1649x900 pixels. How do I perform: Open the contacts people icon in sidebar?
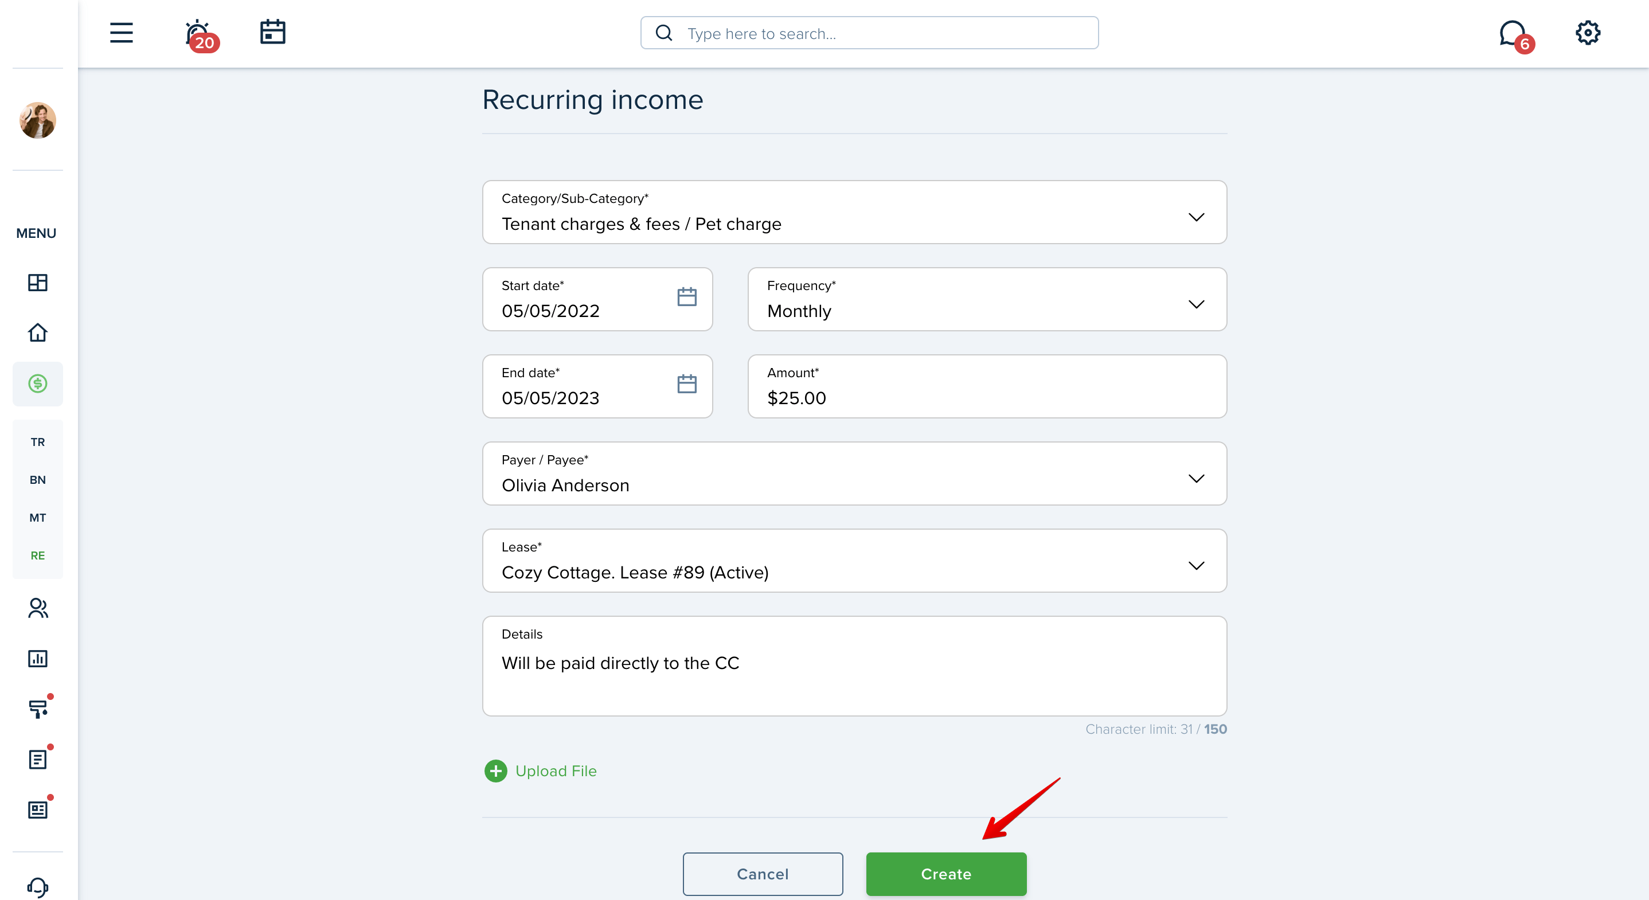(38, 608)
